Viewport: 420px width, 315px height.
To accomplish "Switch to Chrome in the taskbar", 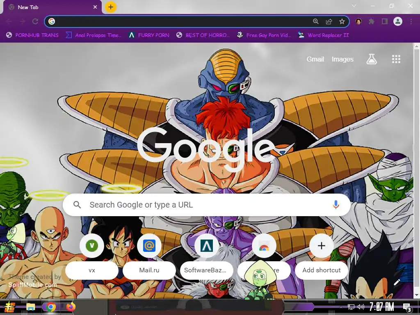I will [50, 307].
